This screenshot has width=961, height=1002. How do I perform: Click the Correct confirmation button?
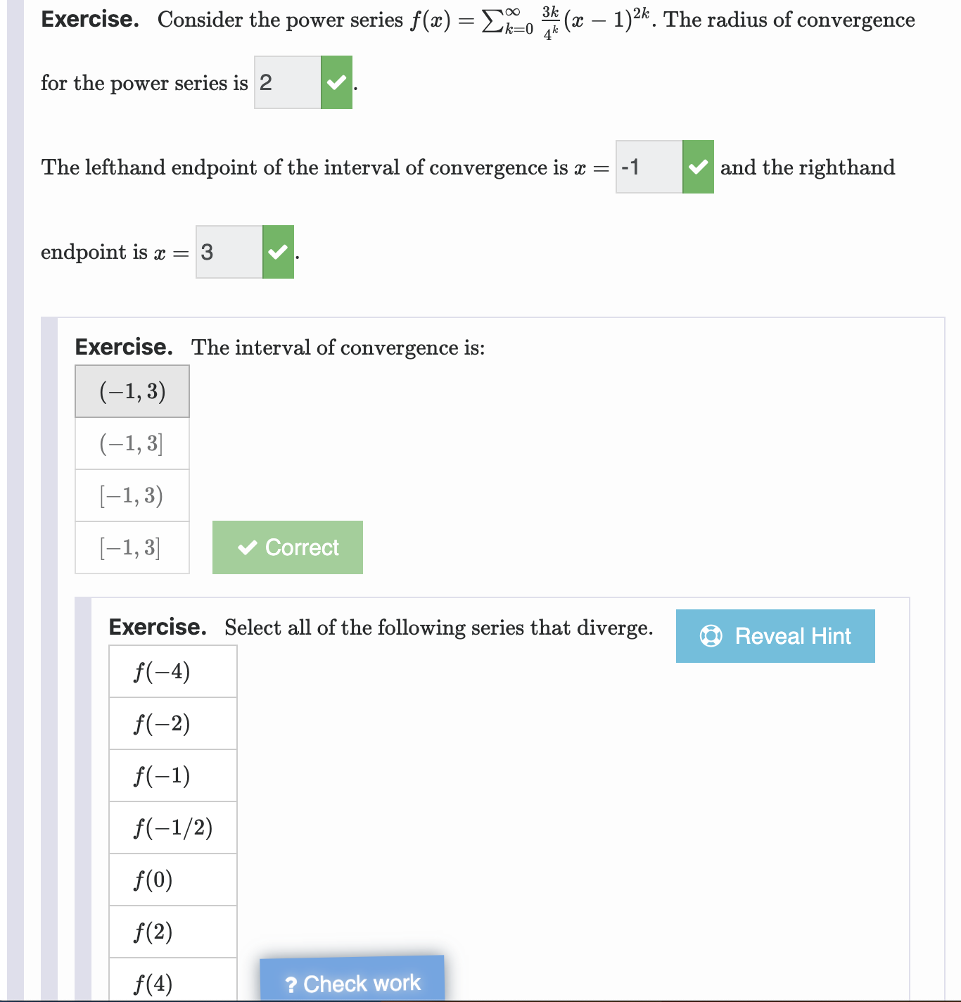click(287, 547)
